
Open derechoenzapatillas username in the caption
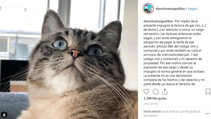(x=158, y=21)
